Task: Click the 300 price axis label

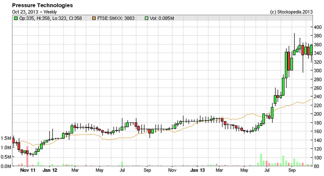Action: coord(318,70)
